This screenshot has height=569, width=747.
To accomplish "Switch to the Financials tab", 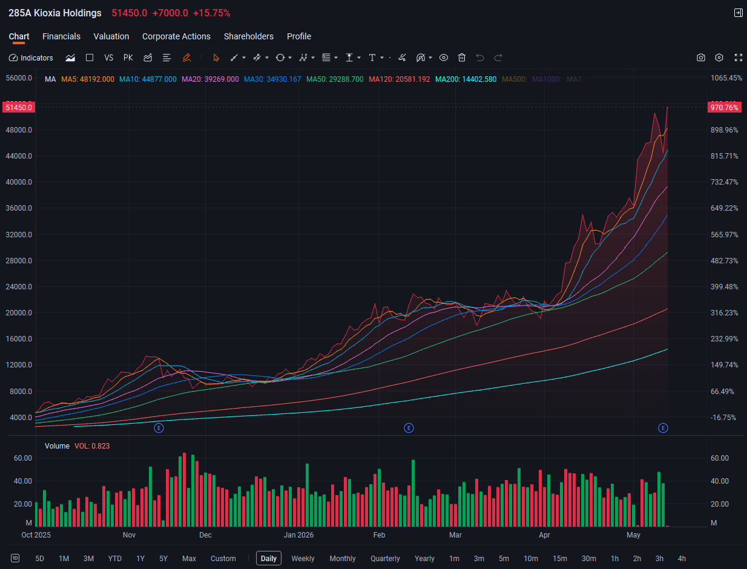I will 61,36.
